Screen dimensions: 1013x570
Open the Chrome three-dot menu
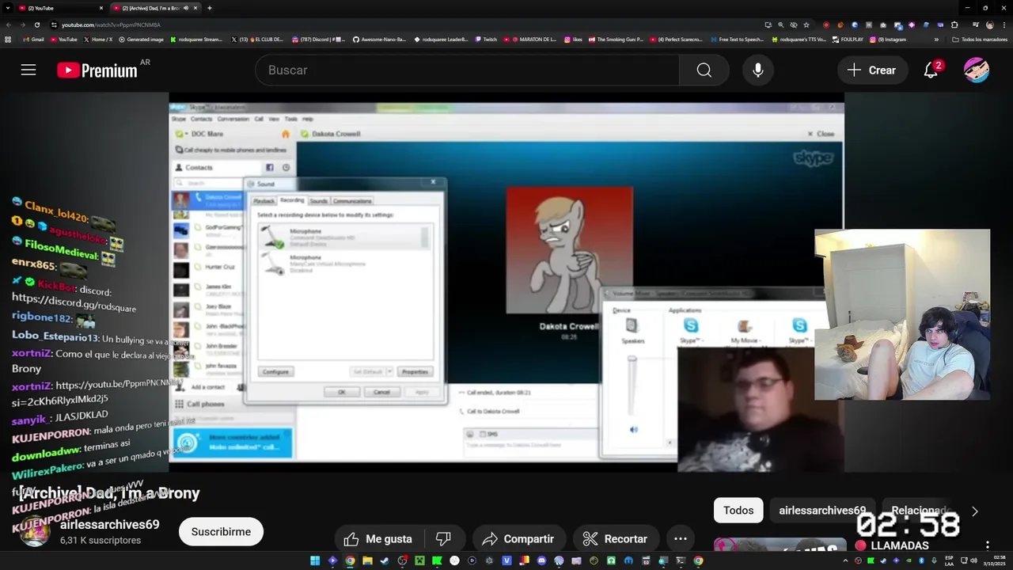(1004, 25)
